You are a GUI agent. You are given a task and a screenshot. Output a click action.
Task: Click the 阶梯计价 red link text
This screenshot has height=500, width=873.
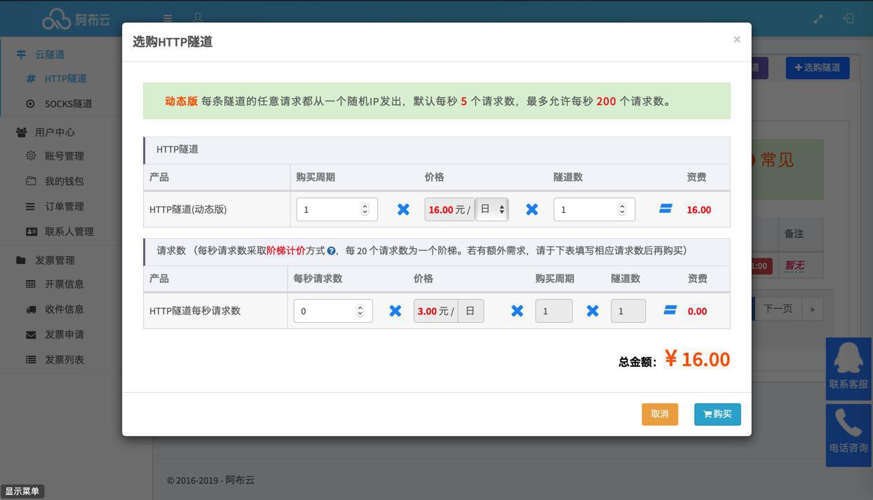click(x=286, y=250)
